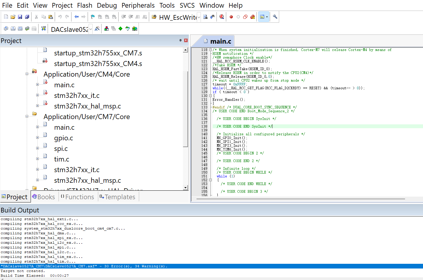Open the DACslave052 target selection dropdown
Image resolution: width=423 pixels, height=280 pixels.
pyautogui.click(x=90, y=29)
